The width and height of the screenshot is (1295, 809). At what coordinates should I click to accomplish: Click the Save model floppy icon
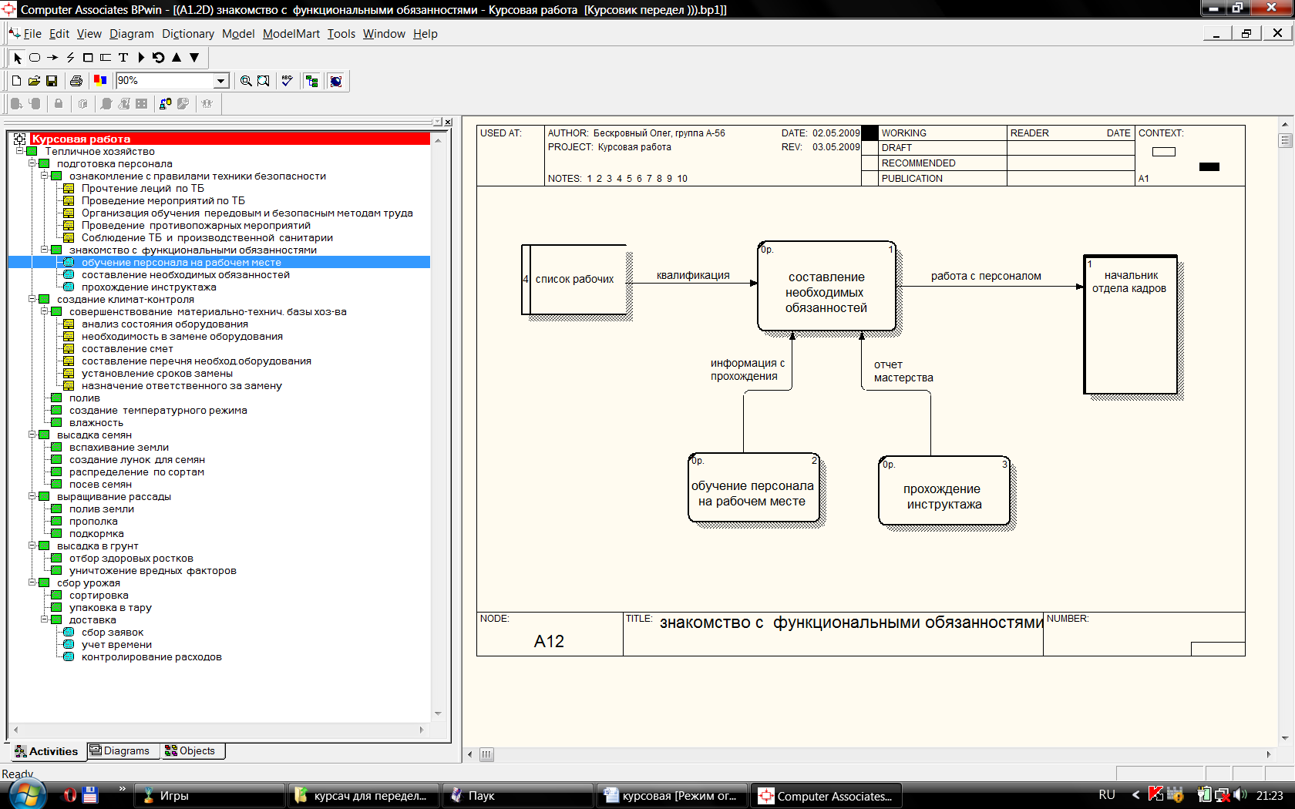(x=52, y=81)
